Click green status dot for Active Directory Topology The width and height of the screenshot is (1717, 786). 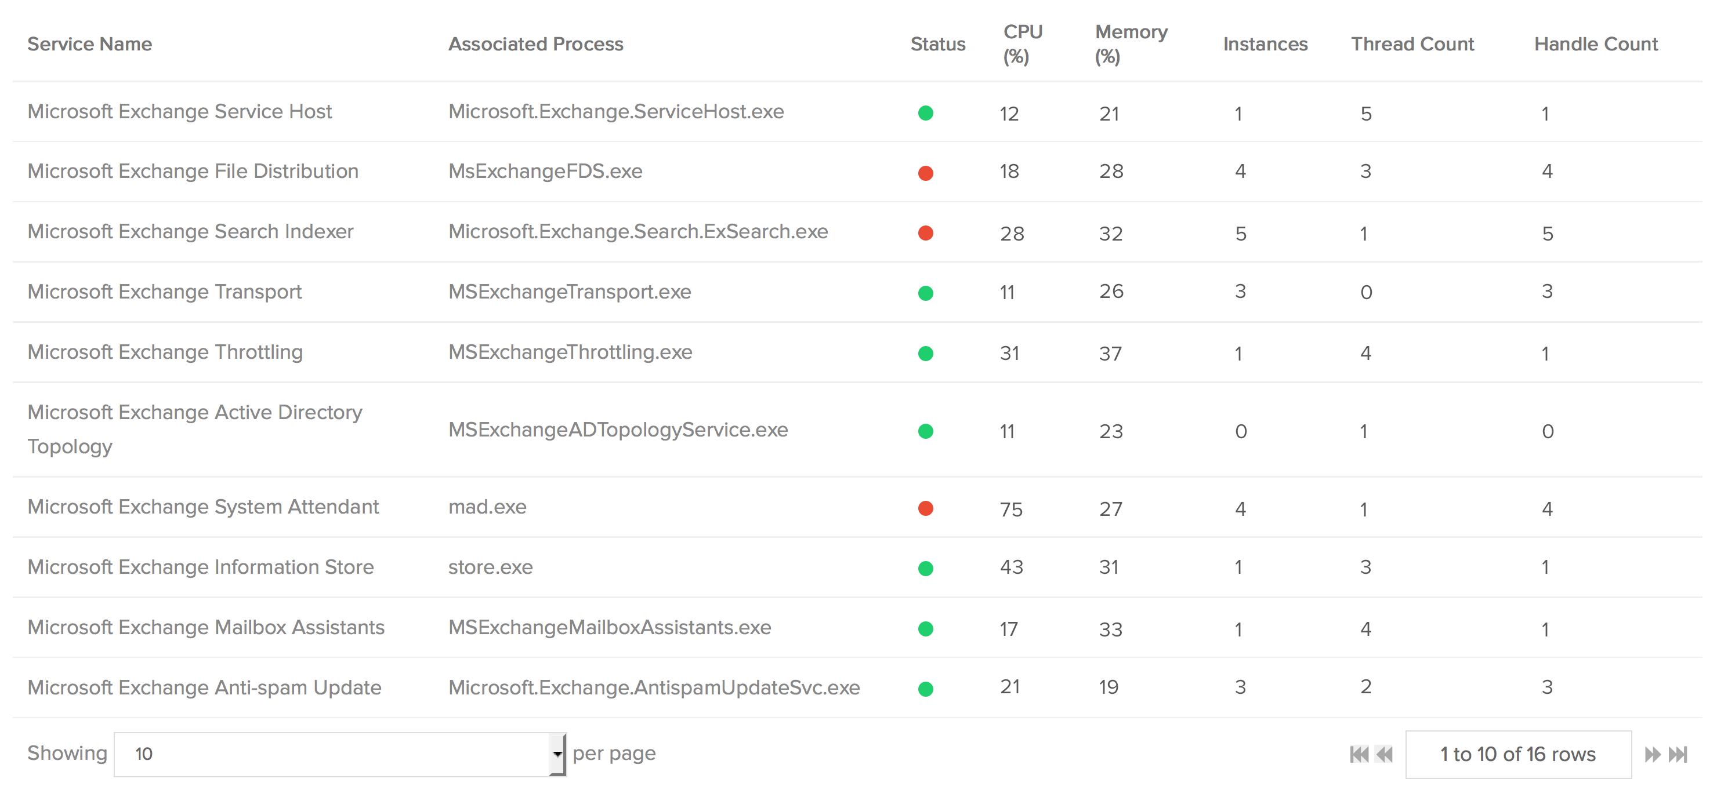tap(925, 431)
